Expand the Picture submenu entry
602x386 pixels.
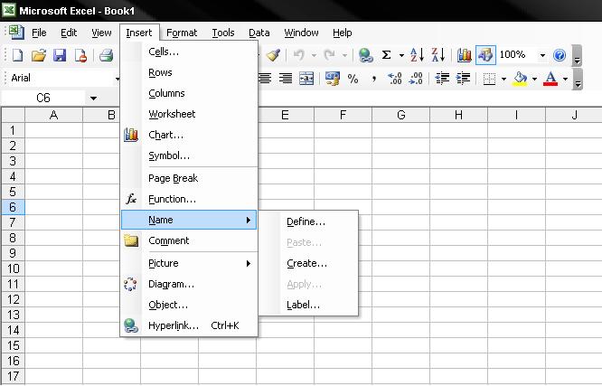[189, 263]
